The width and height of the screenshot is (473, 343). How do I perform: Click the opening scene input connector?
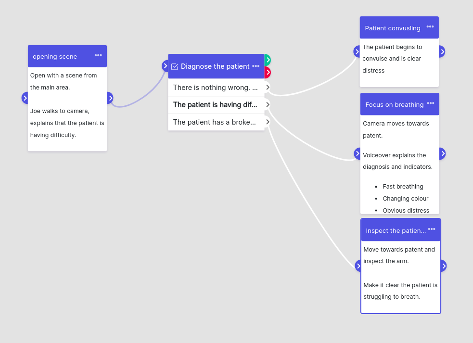point(25,98)
